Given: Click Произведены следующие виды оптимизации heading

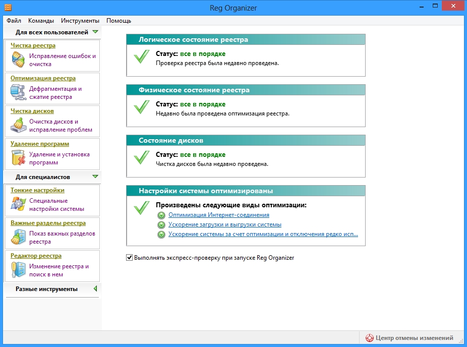Looking at the screenshot, I should point(231,205).
